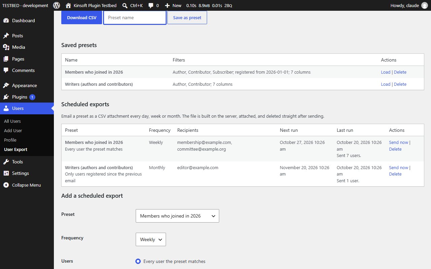Open the Preset dropdown
This screenshot has height=269, width=431.
[x=177, y=216]
